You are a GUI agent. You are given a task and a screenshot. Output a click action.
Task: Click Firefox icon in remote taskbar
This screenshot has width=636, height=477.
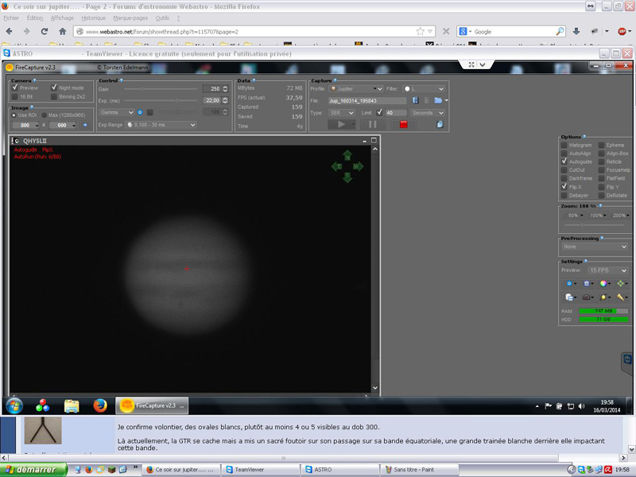[x=100, y=405]
